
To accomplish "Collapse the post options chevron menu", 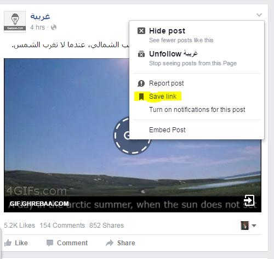I will (259, 15).
